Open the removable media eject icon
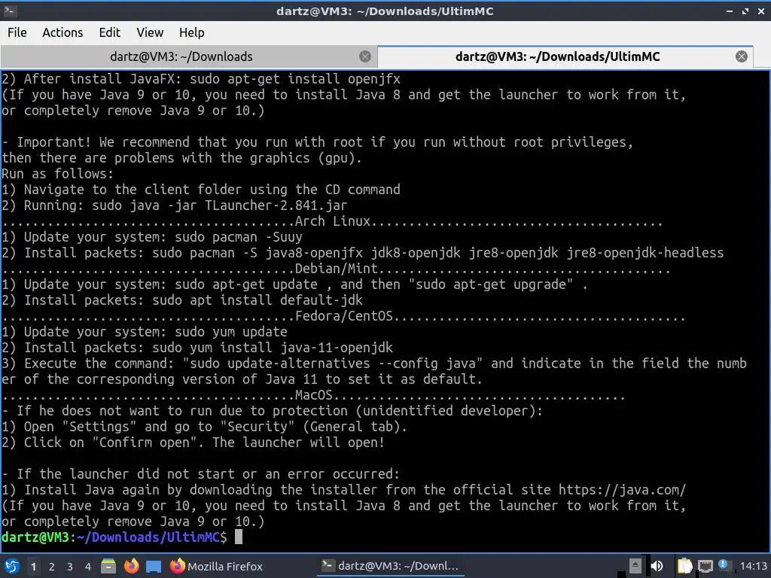 coord(635,566)
